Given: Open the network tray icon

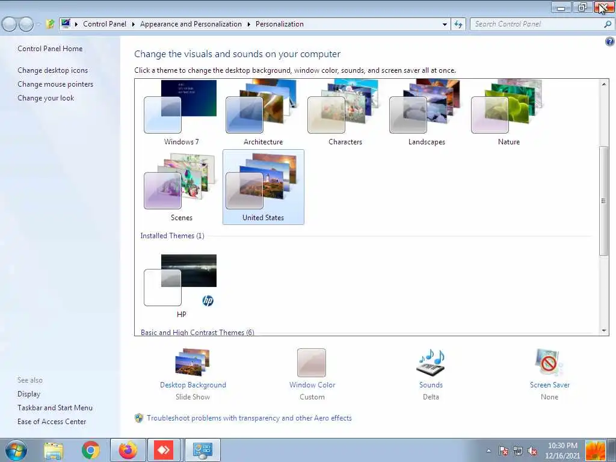Looking at the screenshot, I should tap(518, 451).
